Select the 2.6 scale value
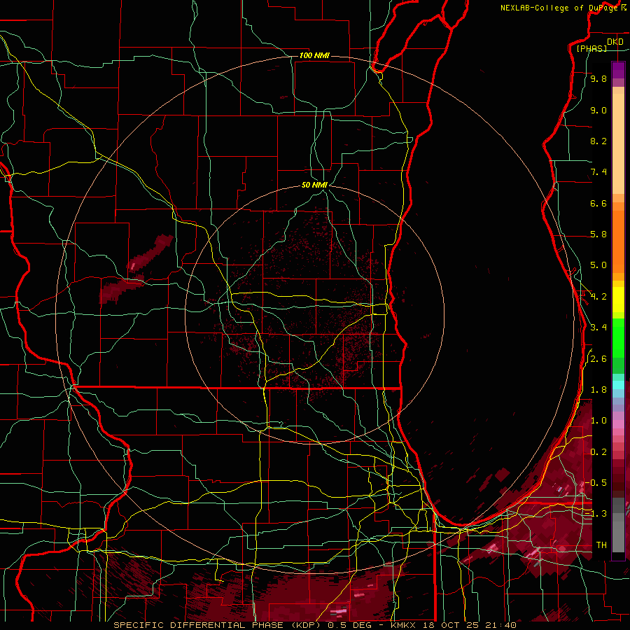The image size is (630, 630). pyautogui.click(x=598, y=359)
